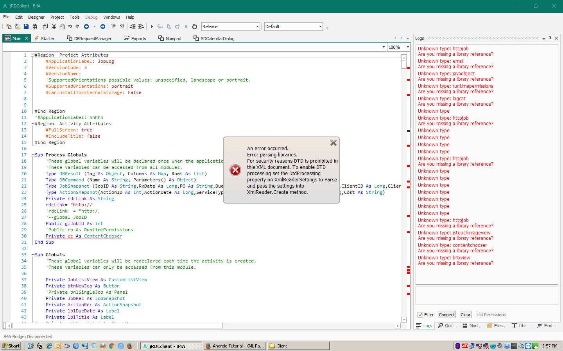
Task: Uncheck the Filter checkbox in Logs
Action: (x=420, y=315)
